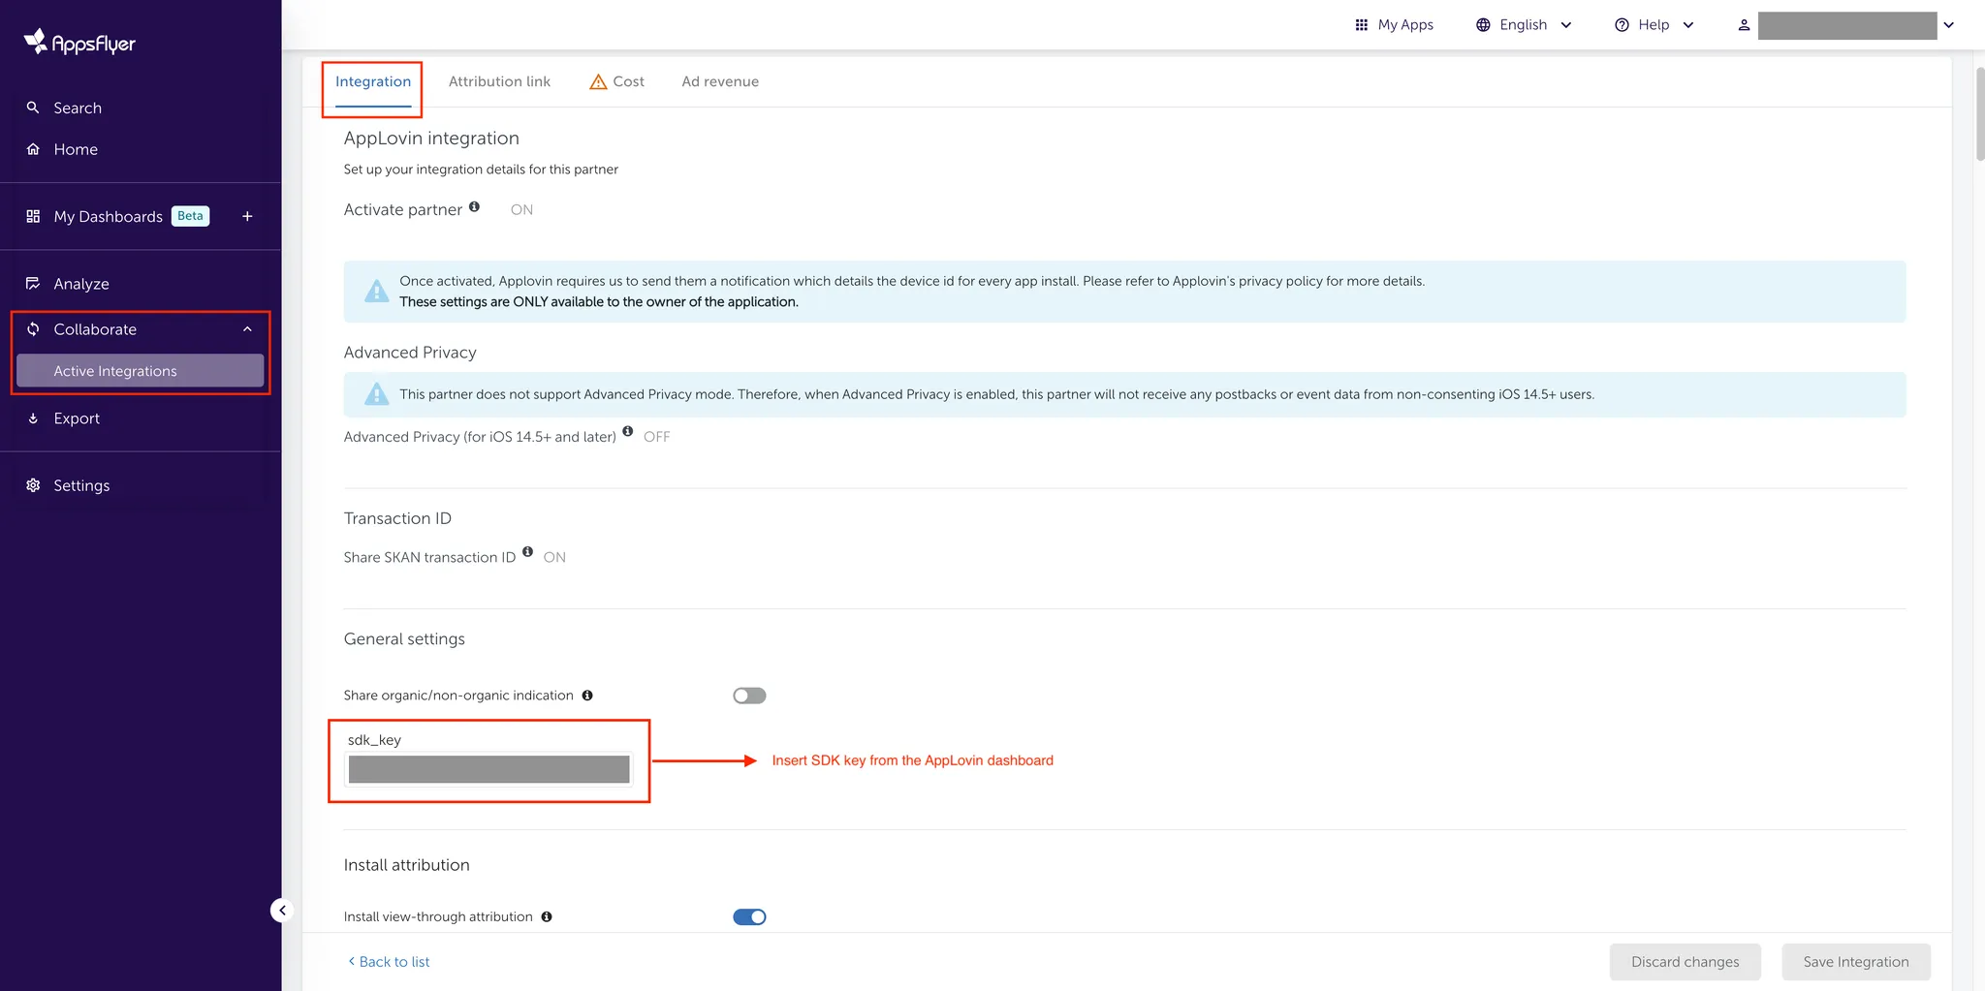
Task: Open the user account dropdown arrow
Action: (1948, 25)
